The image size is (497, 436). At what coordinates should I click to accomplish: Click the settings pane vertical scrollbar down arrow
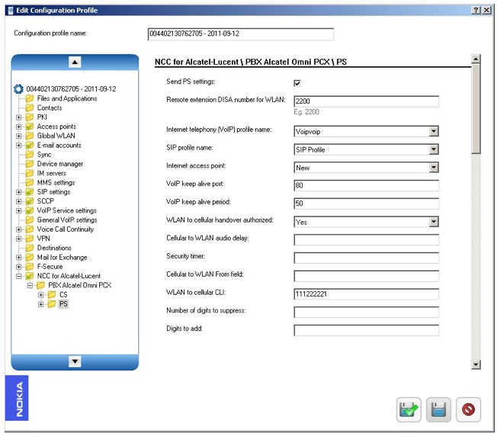click(x=476, y=365)
